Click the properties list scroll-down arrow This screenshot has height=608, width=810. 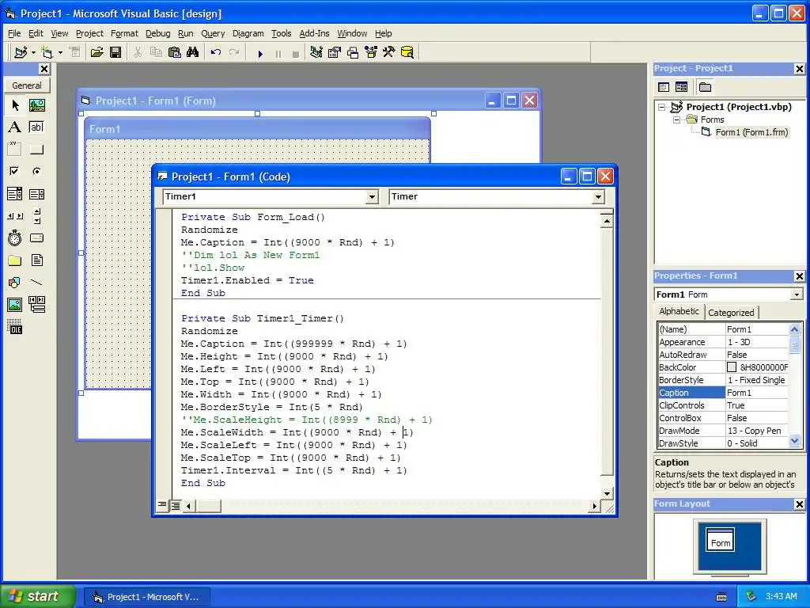[794, 441]
